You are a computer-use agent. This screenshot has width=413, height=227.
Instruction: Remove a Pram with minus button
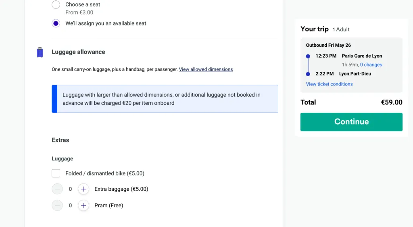pyautogui.click(x=57, y=205)
